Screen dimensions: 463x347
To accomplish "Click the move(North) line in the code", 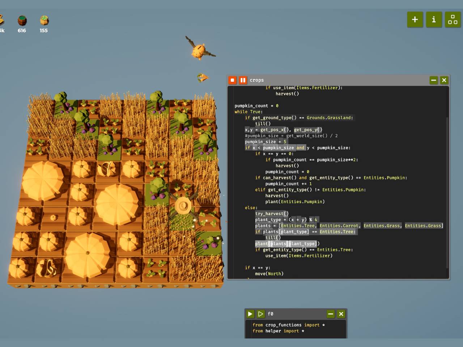I will pos(269,274).
